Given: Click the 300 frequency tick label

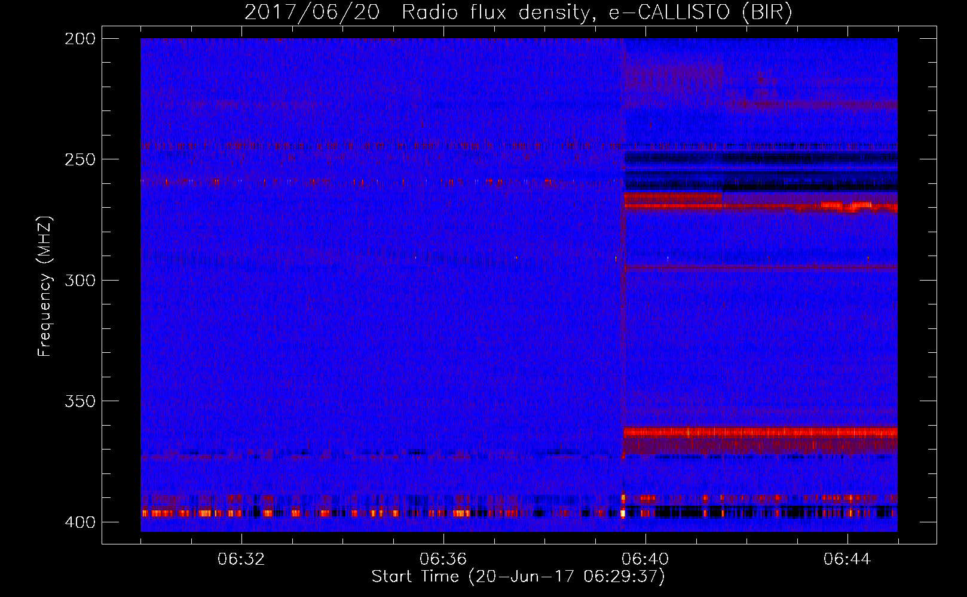Looking at the screenshot, I should (x=80, y=280).
